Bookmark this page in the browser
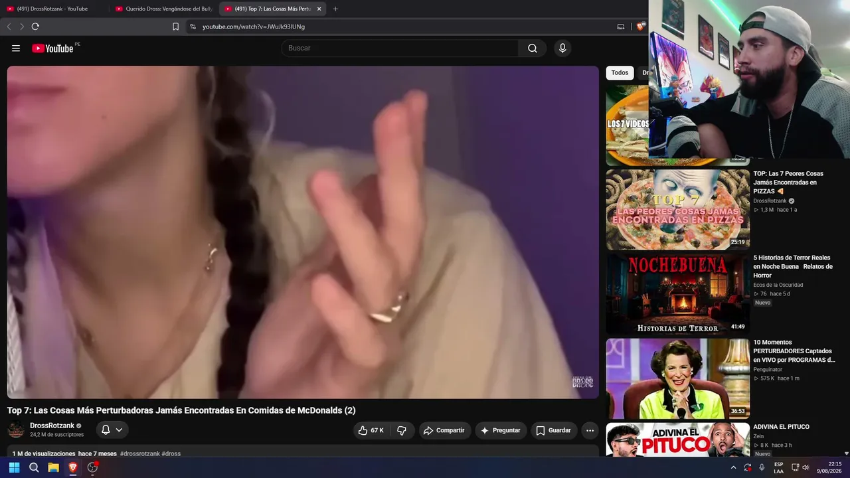The width and height of the screenshot is (850, 478). point(175,27)
